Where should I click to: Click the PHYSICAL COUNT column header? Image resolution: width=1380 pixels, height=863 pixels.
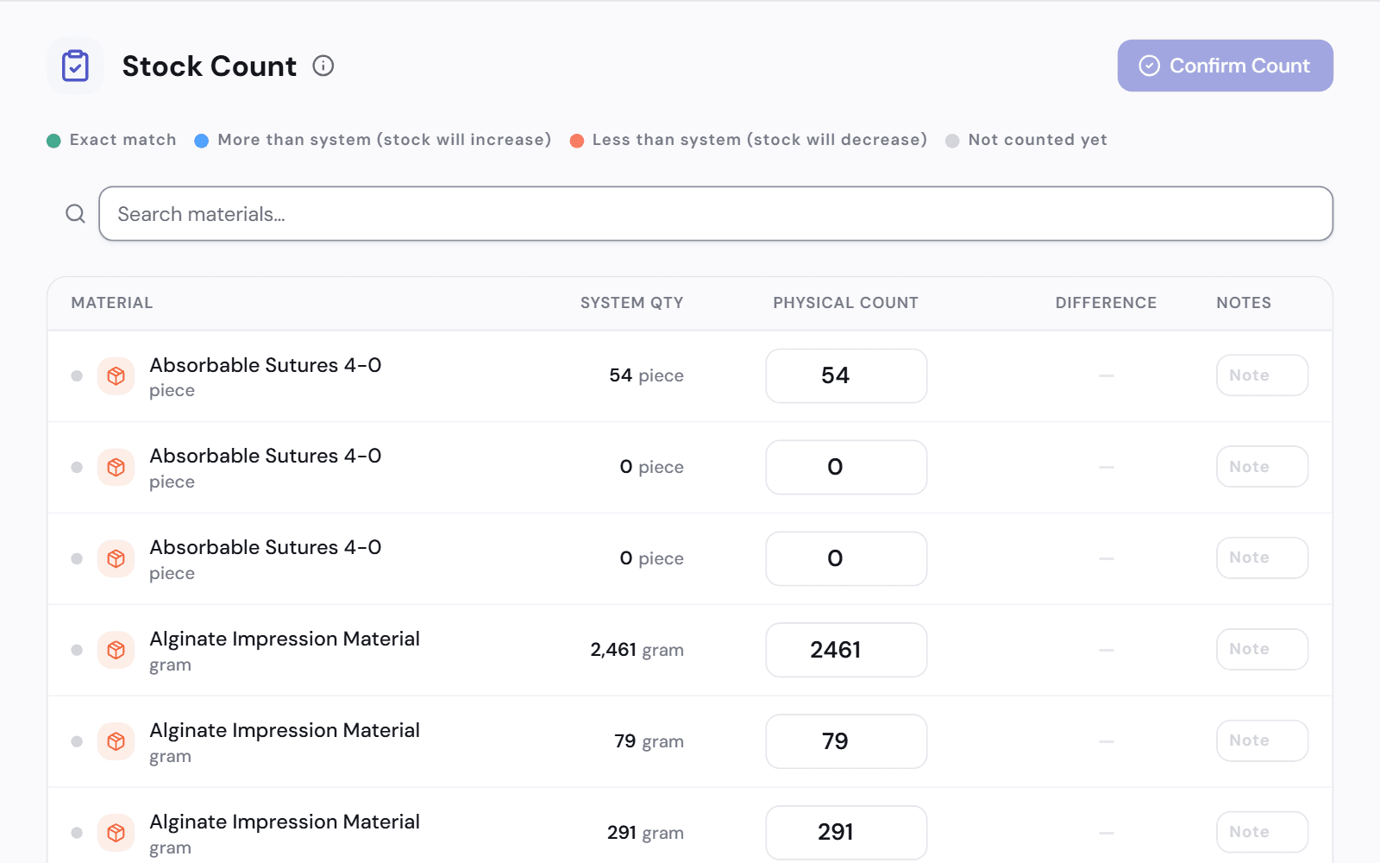(846, 303)
